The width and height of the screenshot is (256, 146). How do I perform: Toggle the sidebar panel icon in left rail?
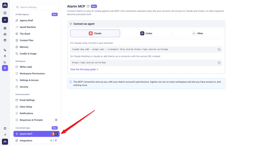coord(5,13)
